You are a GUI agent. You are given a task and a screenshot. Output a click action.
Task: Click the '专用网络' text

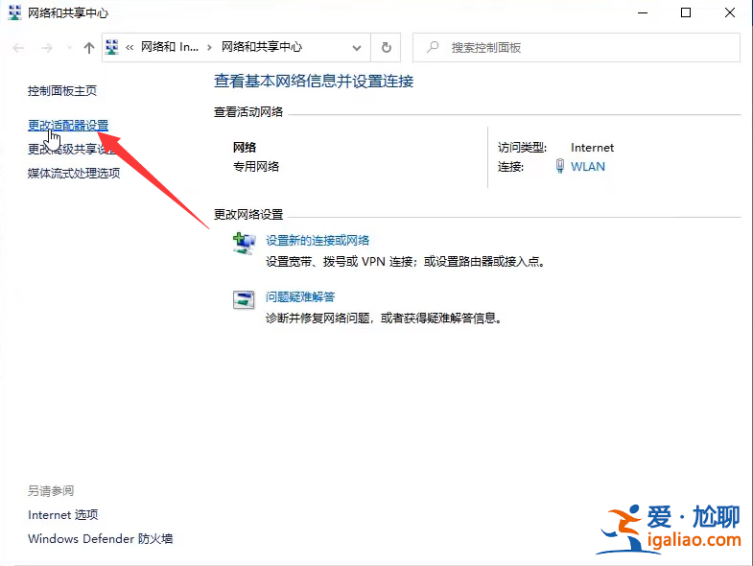[256, 167]
